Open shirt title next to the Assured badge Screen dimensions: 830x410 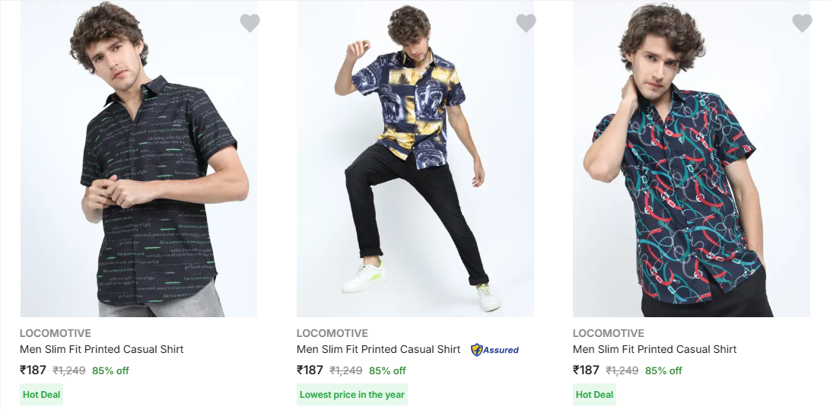pyautogui.click(x=378, y=349)
